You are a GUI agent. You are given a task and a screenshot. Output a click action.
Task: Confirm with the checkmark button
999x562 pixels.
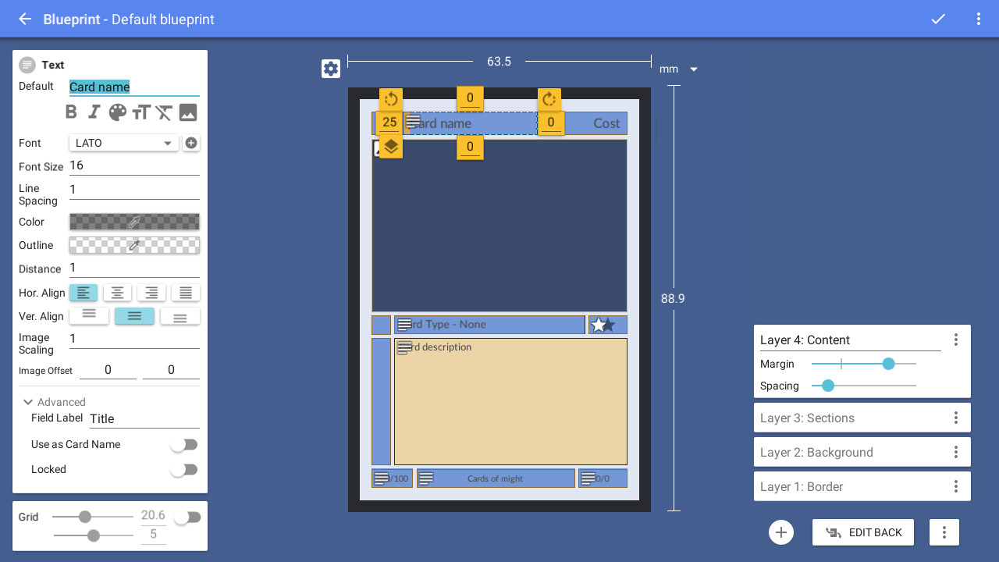point(938,19)
